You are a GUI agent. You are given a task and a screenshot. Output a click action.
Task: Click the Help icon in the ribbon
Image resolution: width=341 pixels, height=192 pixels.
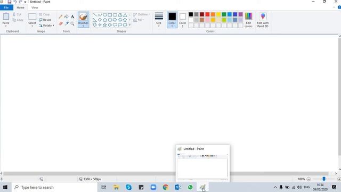coord(339,7)
